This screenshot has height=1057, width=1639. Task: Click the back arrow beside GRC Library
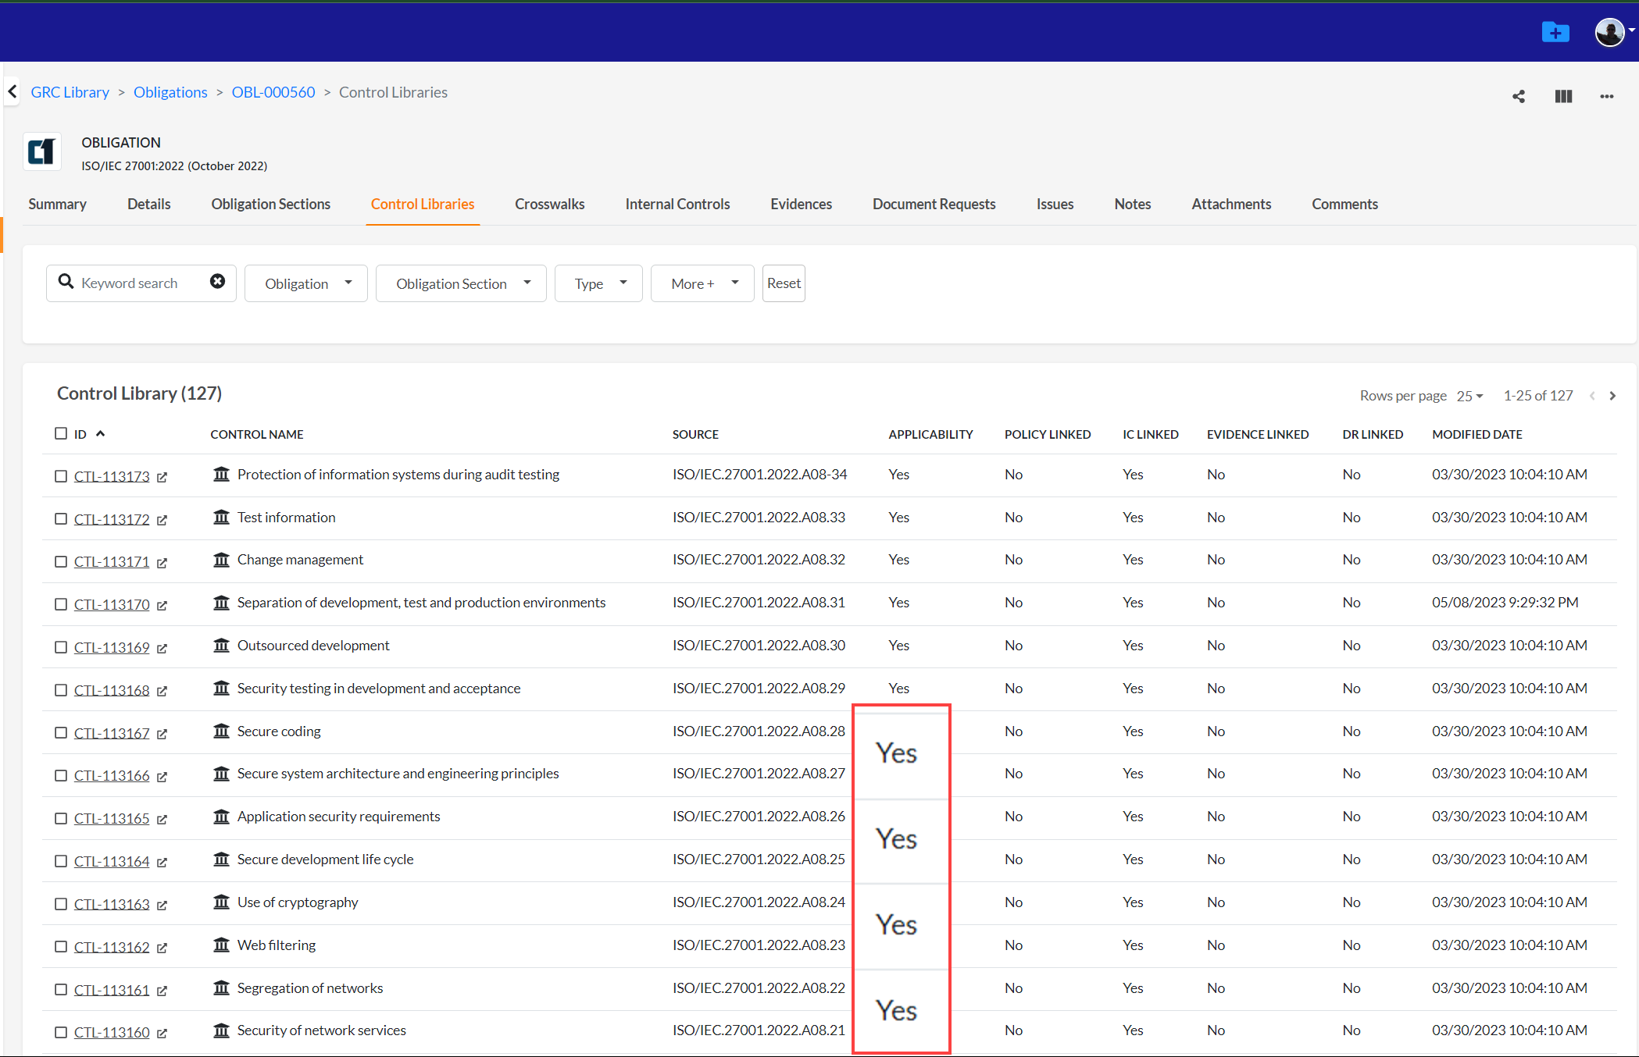pyautogui.click(x=12, y=92)
